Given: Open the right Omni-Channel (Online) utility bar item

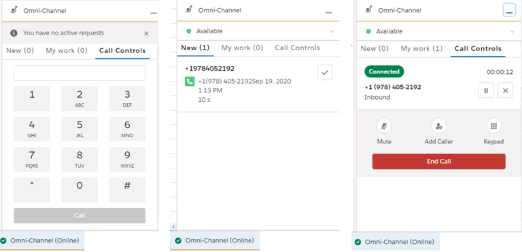Looking at the screenshot, I should click(396, 242).
